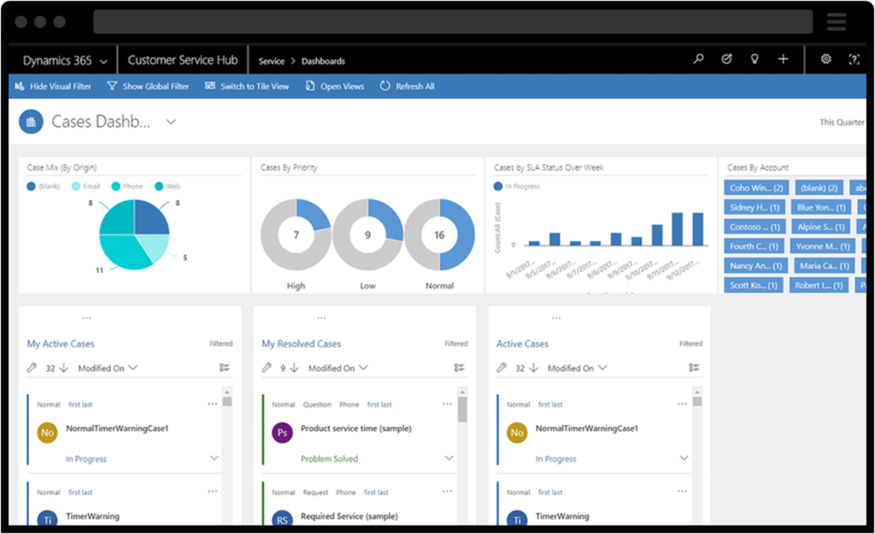The image size is (875, 534).
Task: Click ellipsis above My Active Cases stream
Action: coord(86,318)
